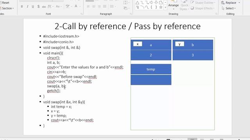This screenshot has height=140, width=250.
Task: Select the elbow arrow connector shape
Action: pyautogui.click(x=147, y=3)
